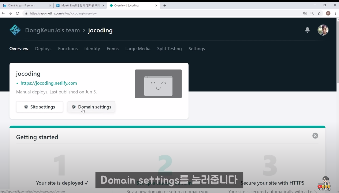Screen dimensions: 339x193
Task: Open the user avatar menu
Action: click(323, 30)
